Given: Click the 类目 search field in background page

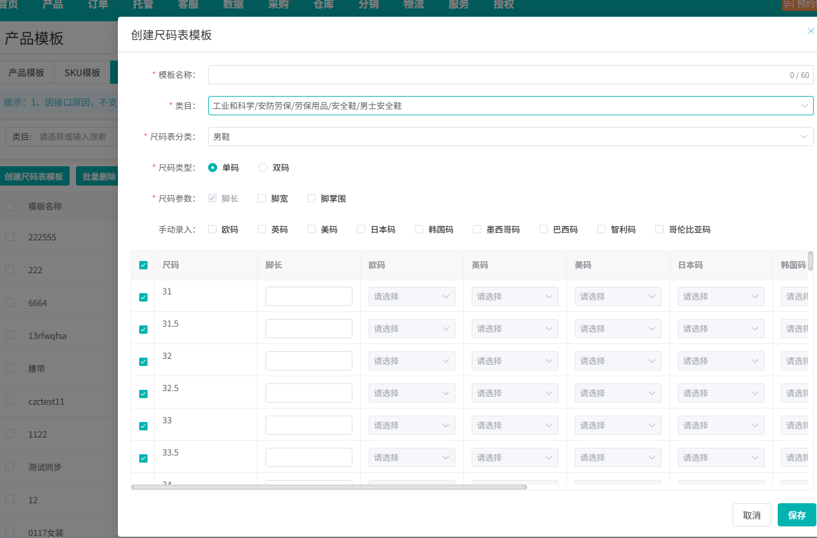Looking at the screenshot, I should pos(74,137).
